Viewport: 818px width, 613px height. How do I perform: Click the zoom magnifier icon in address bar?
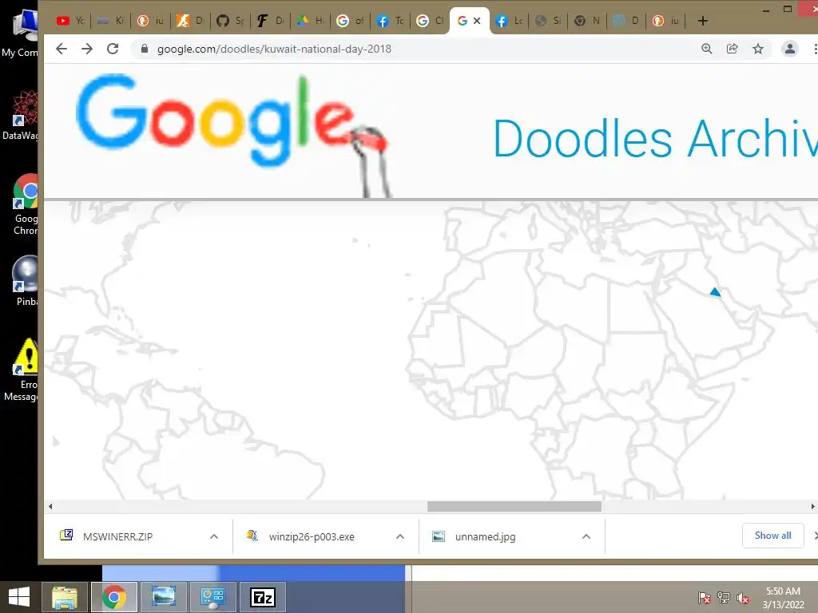[x=707, y=49]
